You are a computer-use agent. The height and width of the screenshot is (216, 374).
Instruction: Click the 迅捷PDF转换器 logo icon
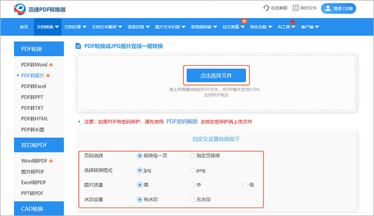tap(20, 9)
